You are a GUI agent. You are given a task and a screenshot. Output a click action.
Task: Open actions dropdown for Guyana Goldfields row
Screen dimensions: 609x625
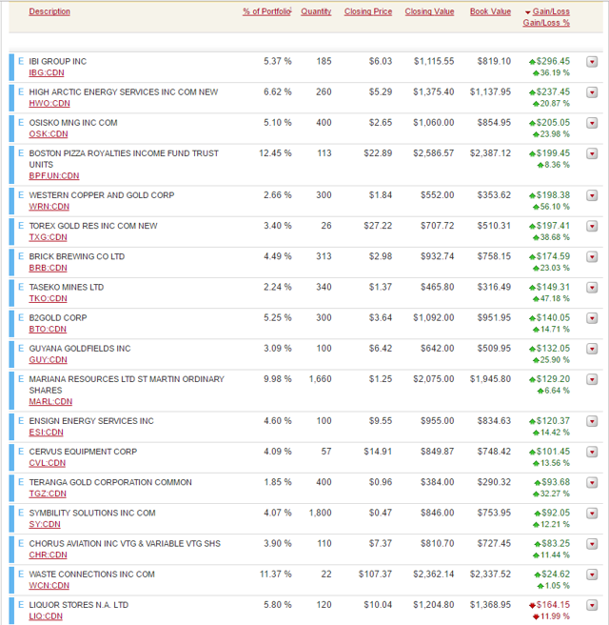pyautogui.click(x=592, y=350)
